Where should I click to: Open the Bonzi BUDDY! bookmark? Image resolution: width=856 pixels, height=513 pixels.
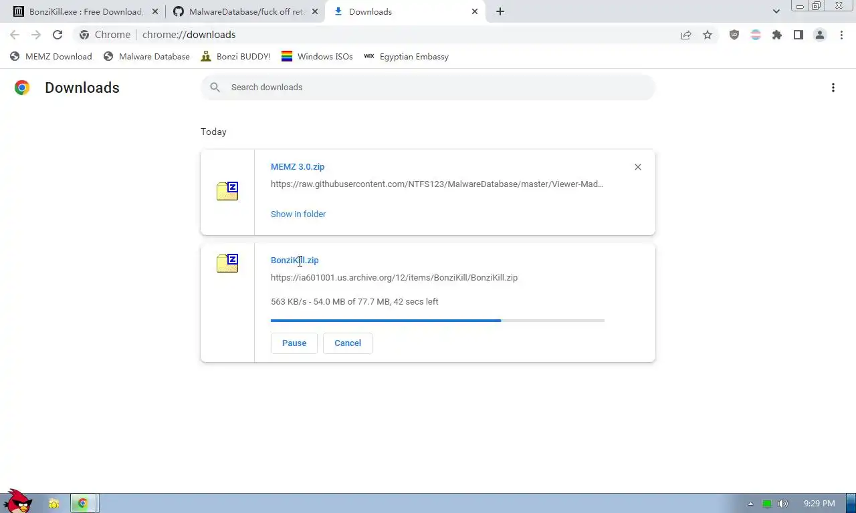[235, 57]
